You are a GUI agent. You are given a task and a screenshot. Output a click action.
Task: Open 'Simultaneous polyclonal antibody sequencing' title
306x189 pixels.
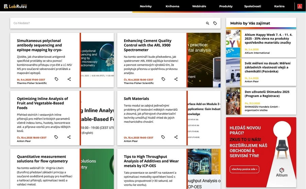click(x=40, y=45)
